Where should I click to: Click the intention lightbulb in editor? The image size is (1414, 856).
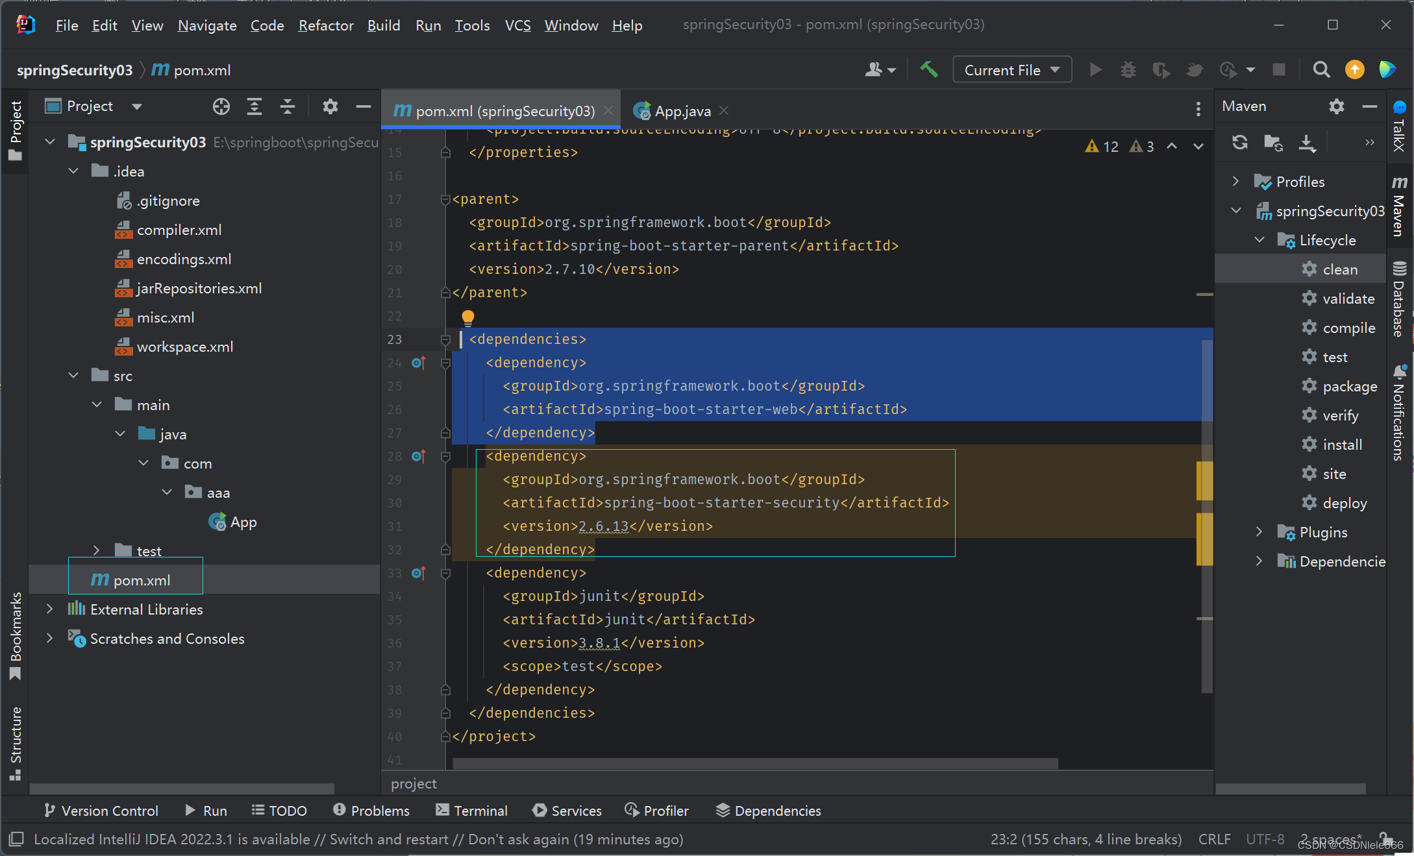(467, 317)
